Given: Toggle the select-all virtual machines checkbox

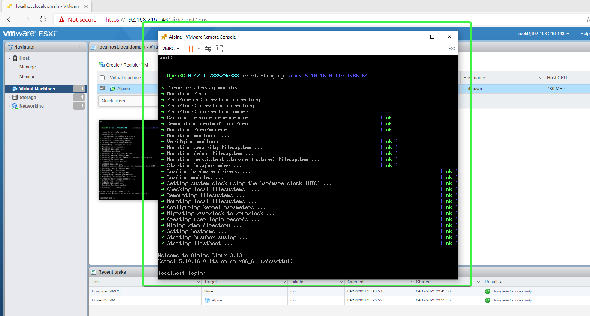Looking at the screenshot, I should click(x=102, y=78).
